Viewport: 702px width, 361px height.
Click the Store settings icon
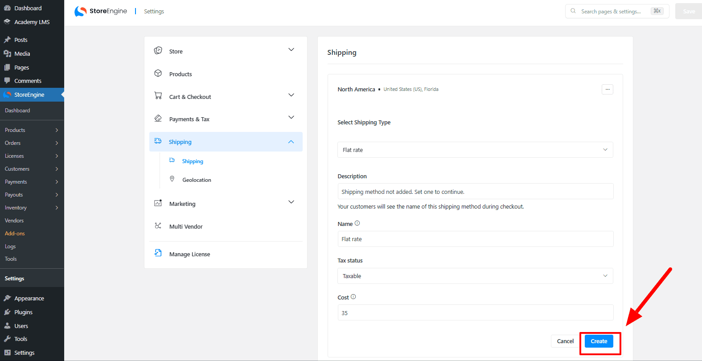[x=158, y=50]
